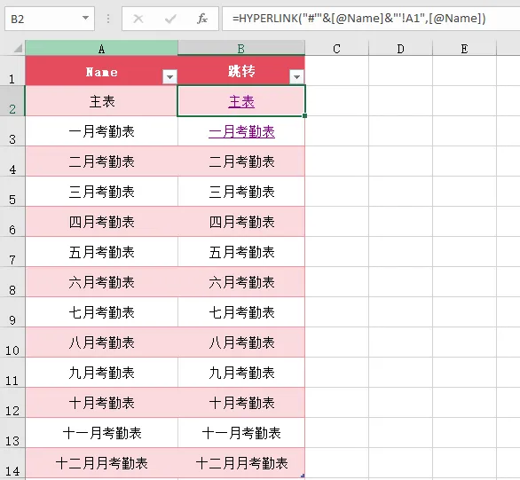
Task: Select column A header
Action: point(101,48)
